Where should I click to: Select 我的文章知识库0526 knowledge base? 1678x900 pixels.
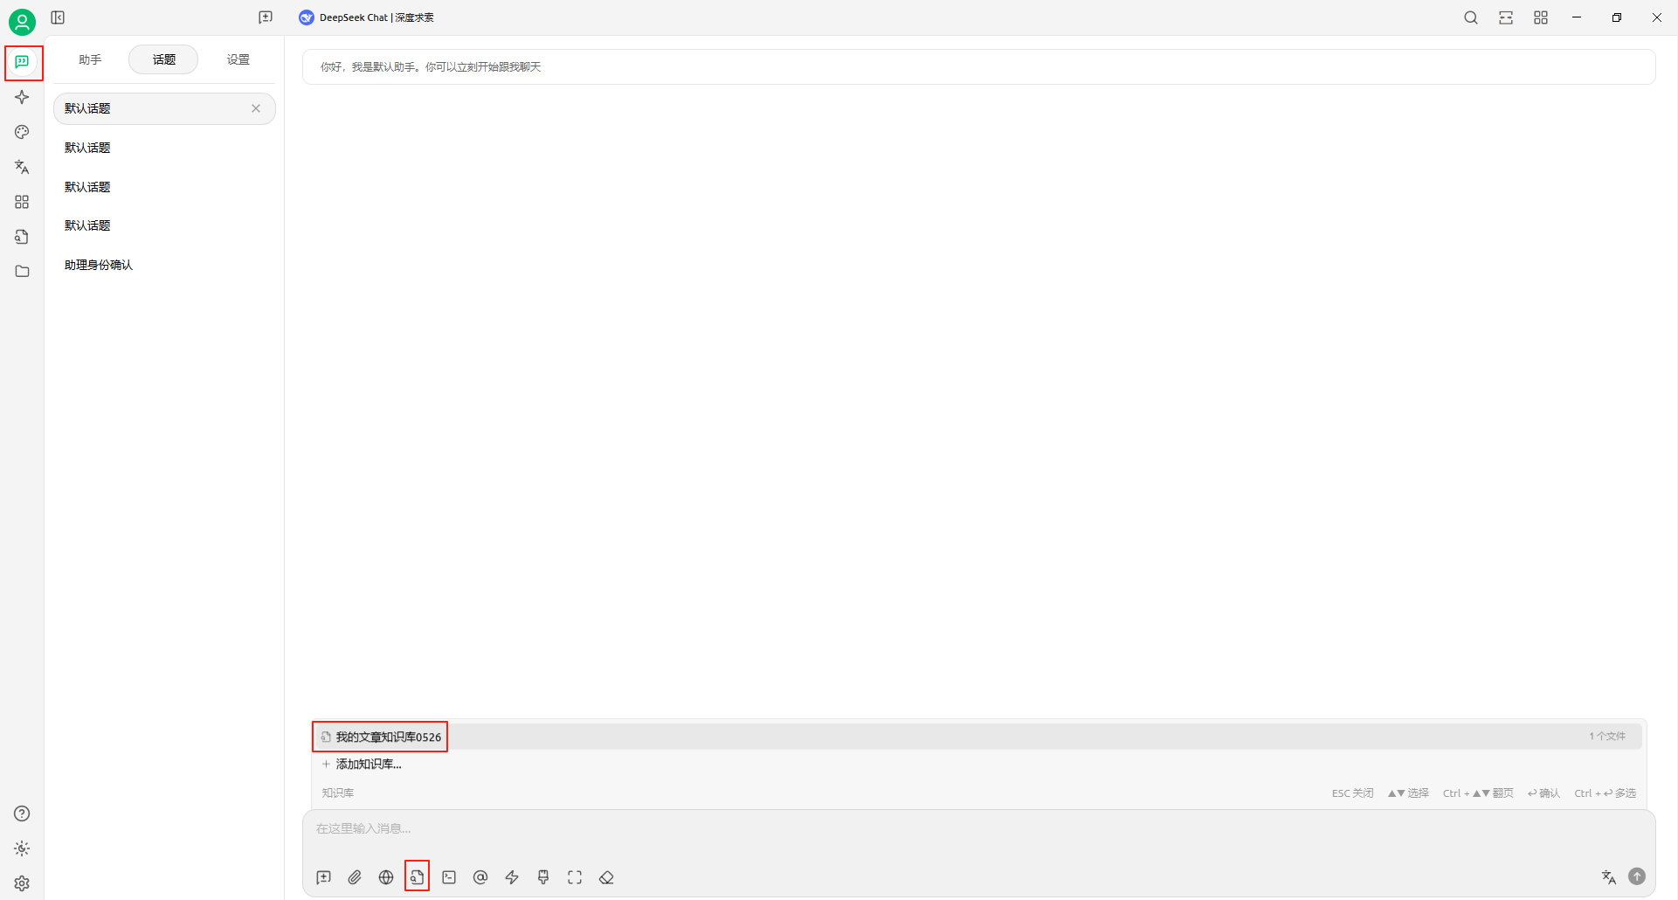pyautogui.click(x=977, y=737)
